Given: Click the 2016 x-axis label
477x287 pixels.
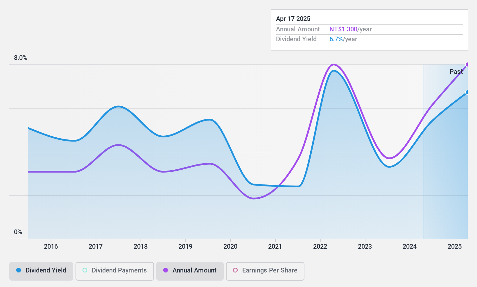Looking at the screenshot, I should click(x=51, y=247).
